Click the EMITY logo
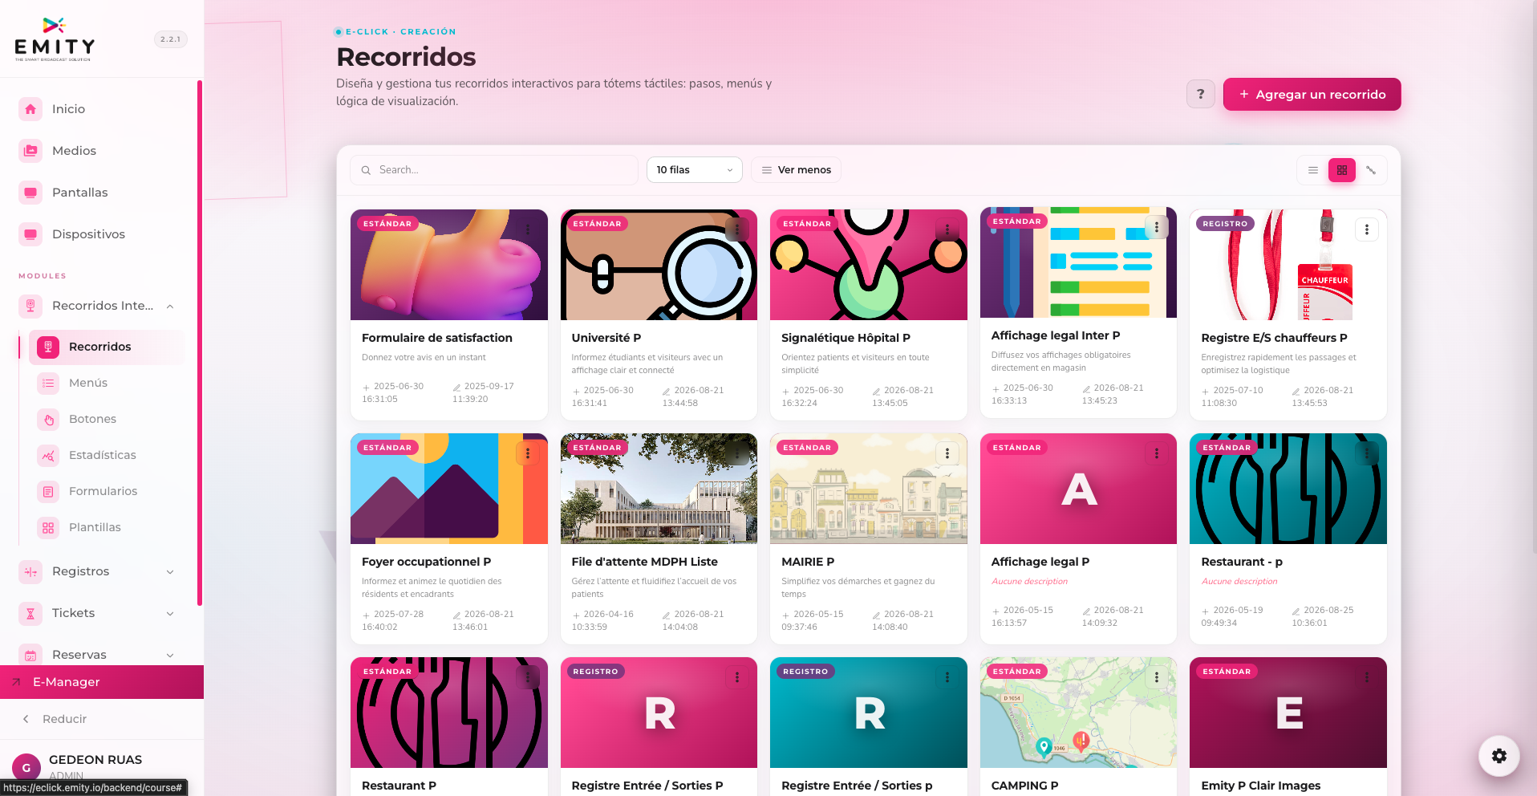 pos(55,39)
